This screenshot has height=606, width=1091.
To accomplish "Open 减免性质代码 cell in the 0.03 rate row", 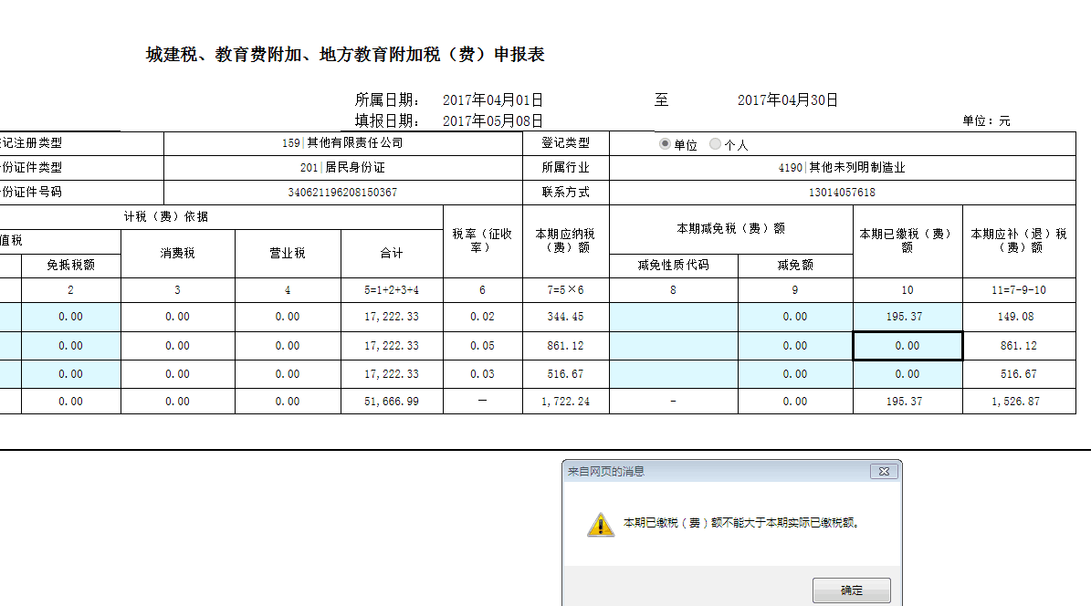I will click(x=673, y=374).
